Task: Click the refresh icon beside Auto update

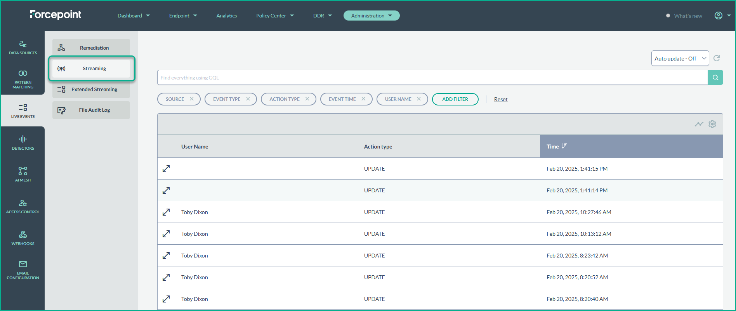Action: [717, 58]
